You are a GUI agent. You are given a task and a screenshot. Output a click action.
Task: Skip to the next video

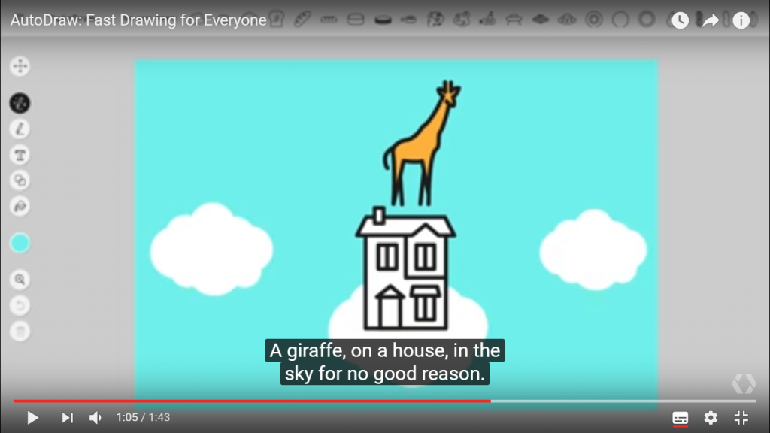67,418
